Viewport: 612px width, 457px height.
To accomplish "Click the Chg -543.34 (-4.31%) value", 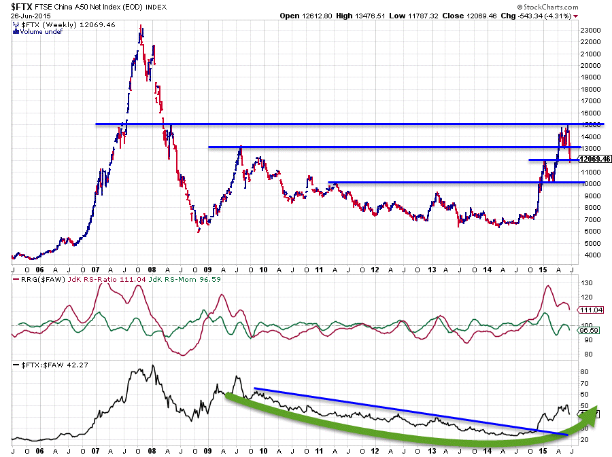I will [x=537, y=16].
